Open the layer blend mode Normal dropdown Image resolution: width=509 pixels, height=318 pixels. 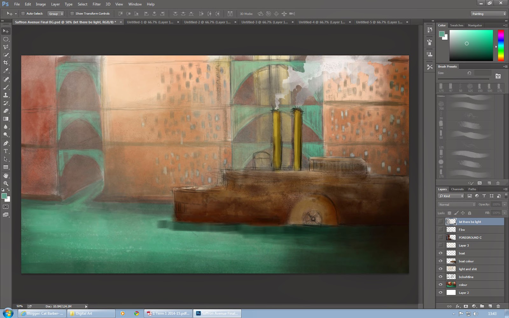coord(457,204)
